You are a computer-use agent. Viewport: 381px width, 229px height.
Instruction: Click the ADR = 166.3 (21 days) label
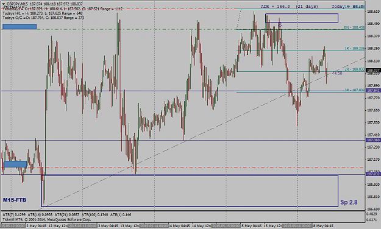click(290, 7)
